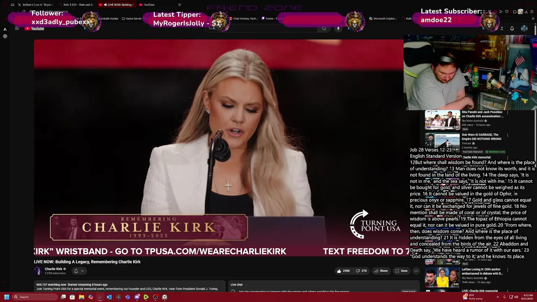This screenshot has height=302, width=537.
Task: Open Charlie Kirk channel name link
Action: (x=53, y=269)
